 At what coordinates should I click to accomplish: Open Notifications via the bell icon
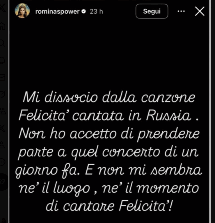2,60
